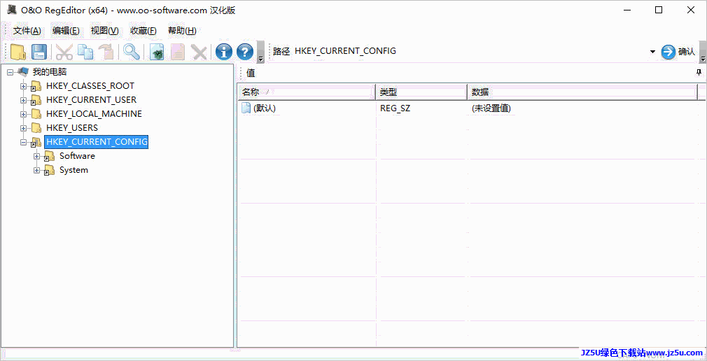Image resolution: width=707 pixels, height=361 pixels.
Task: Sort by the 类型 column header
Action: click(x=421, y=92)
